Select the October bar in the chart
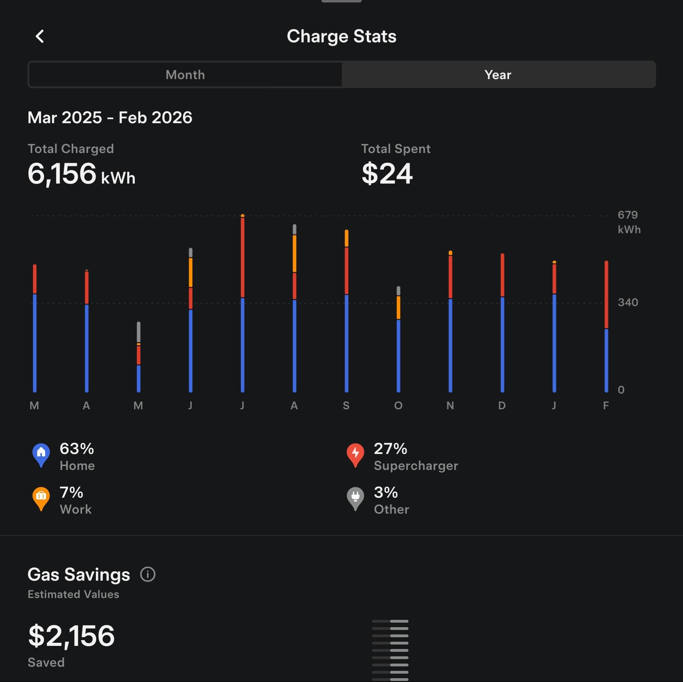The height and width of the screenshot is (682, 683). [x=398, y=339]
